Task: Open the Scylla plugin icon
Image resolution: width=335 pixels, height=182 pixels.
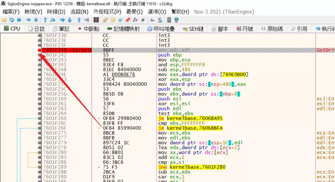Action: [x=96, y=20]
